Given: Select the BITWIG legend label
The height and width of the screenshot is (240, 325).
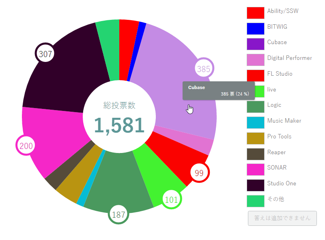Looking at the screenshot, I should [277, 27].
